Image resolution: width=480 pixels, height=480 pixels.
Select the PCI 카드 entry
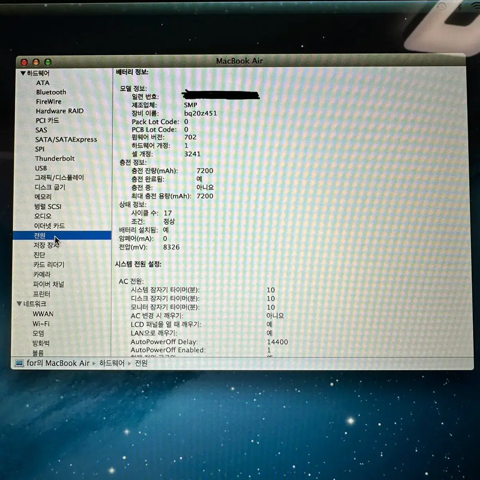pyautogui.click(x=47, y=120)
